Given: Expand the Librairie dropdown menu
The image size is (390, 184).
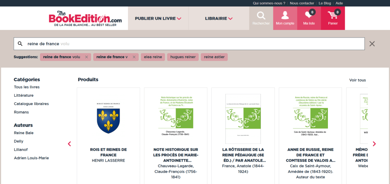Looking at the screenshot, I should click(x=219, y=18).
